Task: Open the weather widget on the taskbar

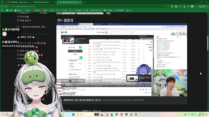Action: tap(6, 114)
